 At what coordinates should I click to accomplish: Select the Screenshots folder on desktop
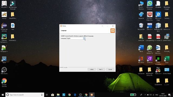[x=158, y=82]
